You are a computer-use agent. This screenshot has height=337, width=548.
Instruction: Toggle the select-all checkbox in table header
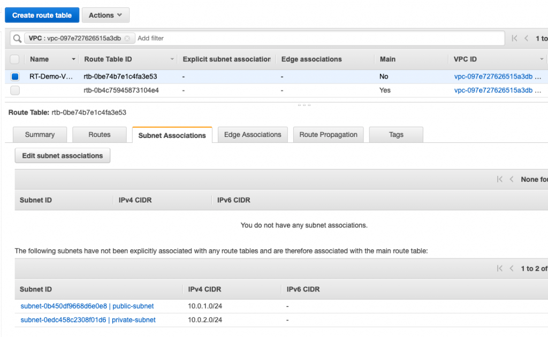pyautogui.click(x=15, y=59)
